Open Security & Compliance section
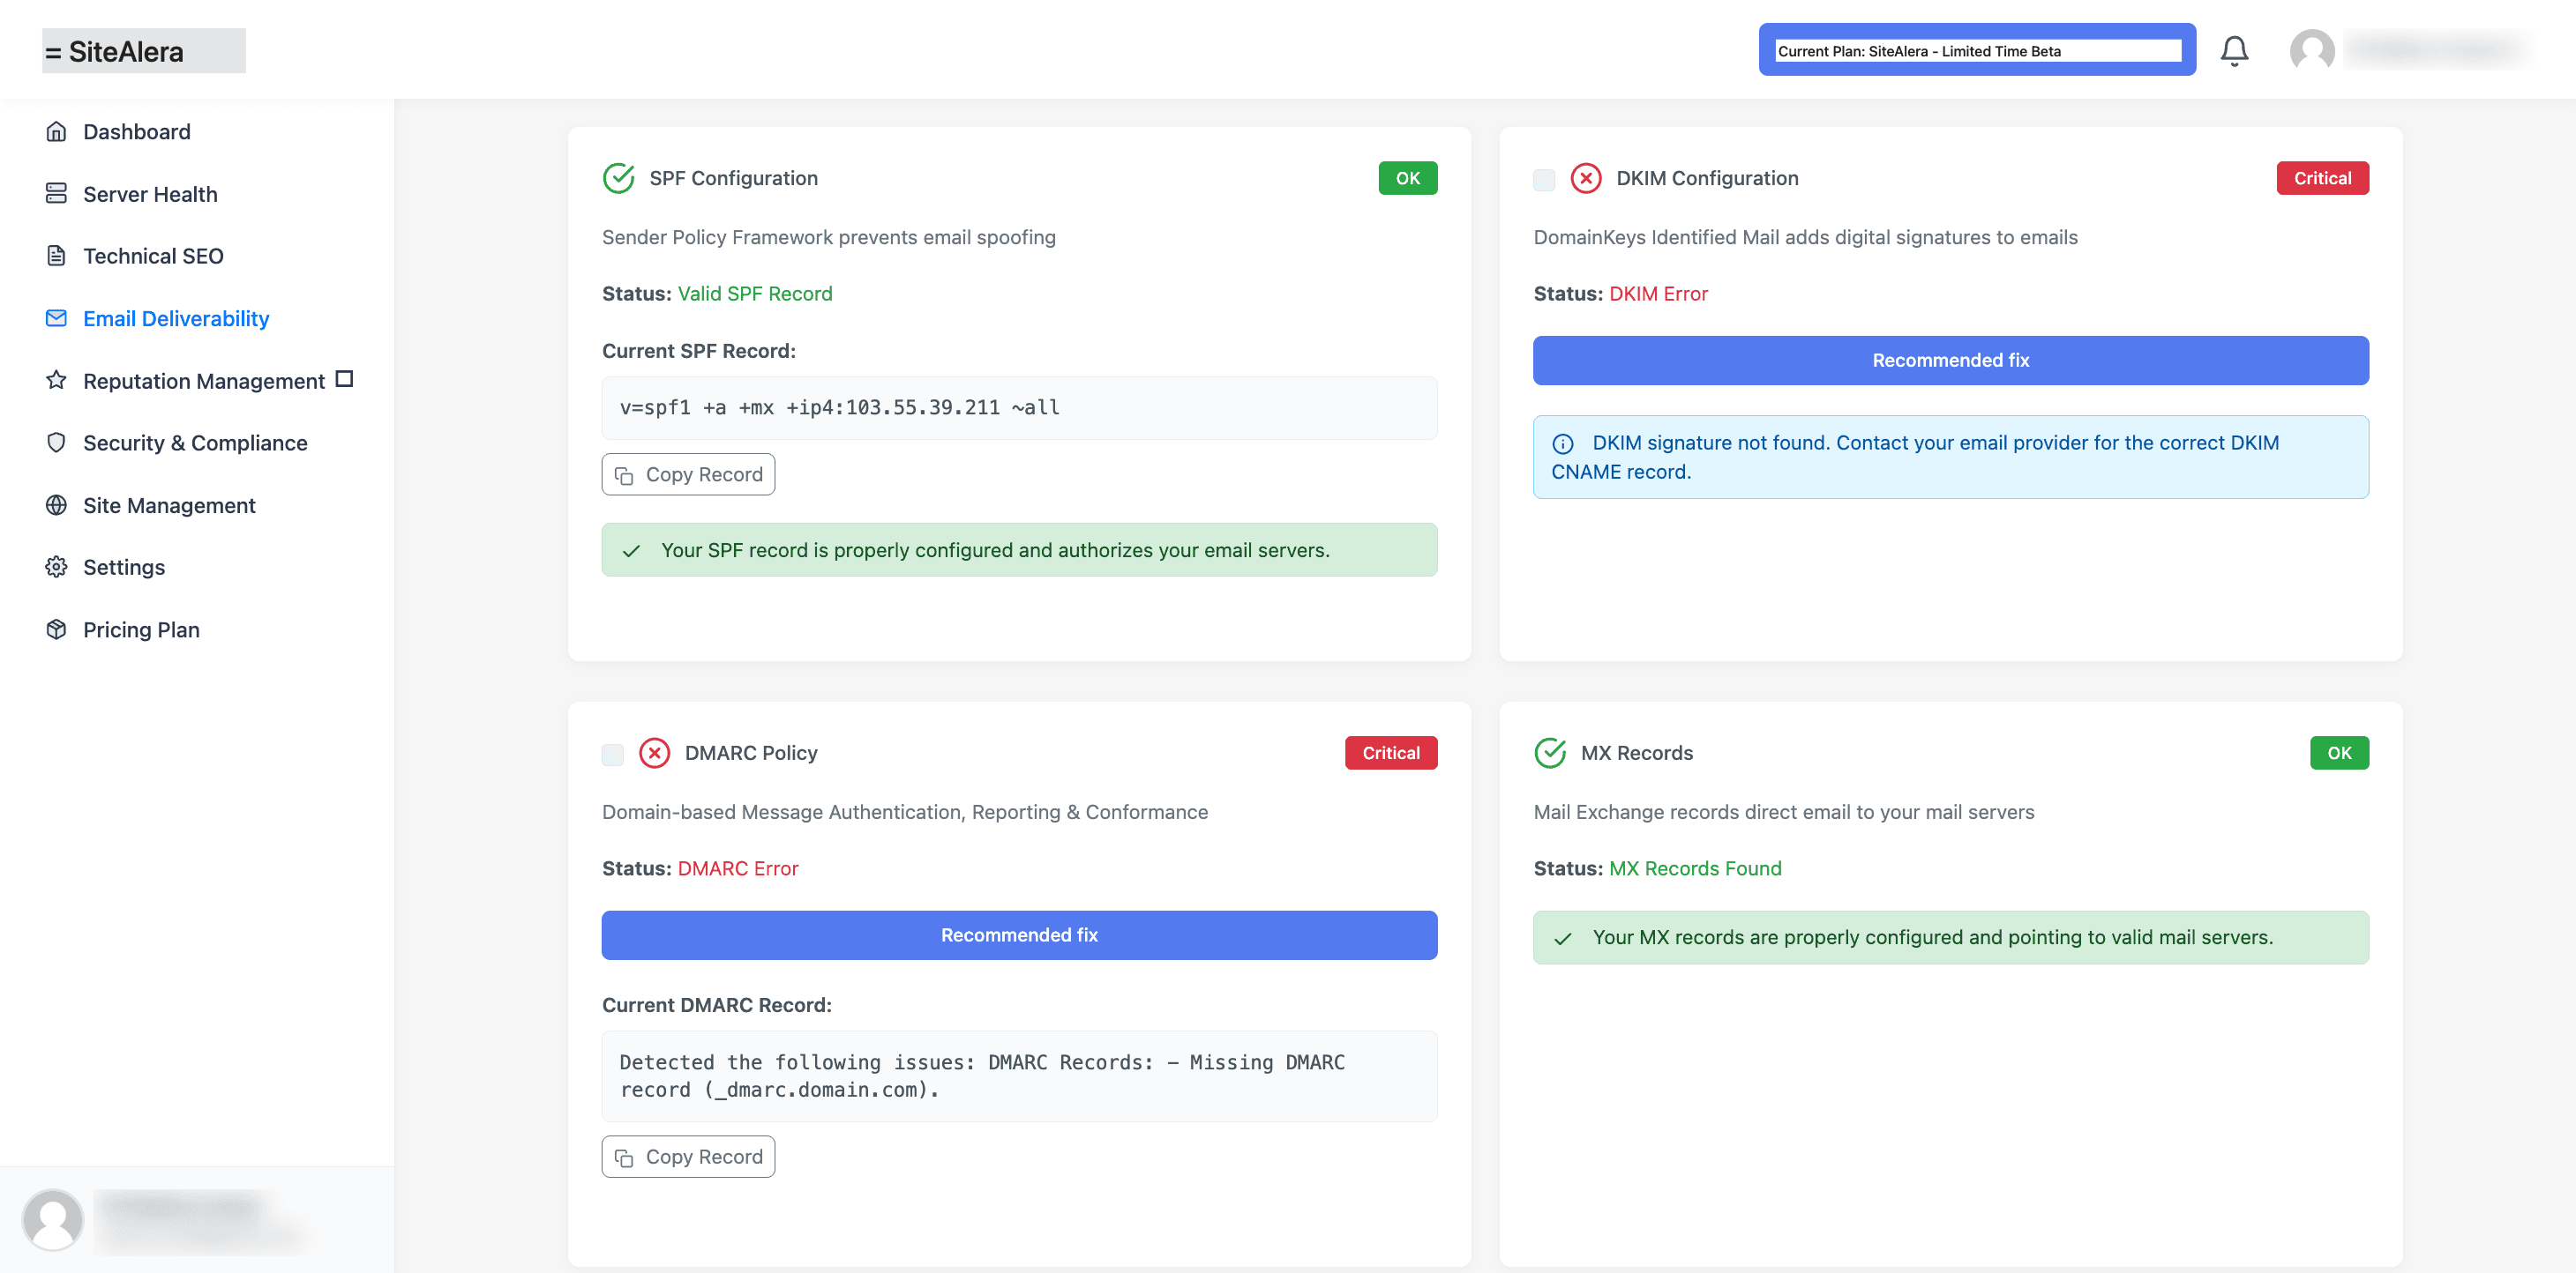Viewport: 2576px width, 1273px height. (195, 443)
